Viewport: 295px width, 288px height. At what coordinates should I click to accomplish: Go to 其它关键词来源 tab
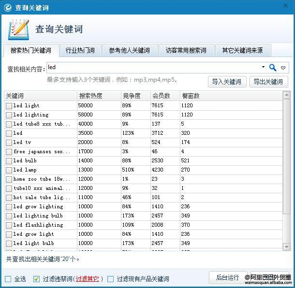pyautogui.click(x=242, y=50)
